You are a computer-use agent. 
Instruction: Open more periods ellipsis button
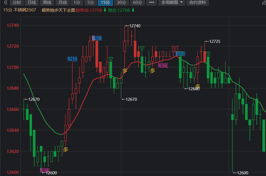pyautogui.click(x=151, y=3)
